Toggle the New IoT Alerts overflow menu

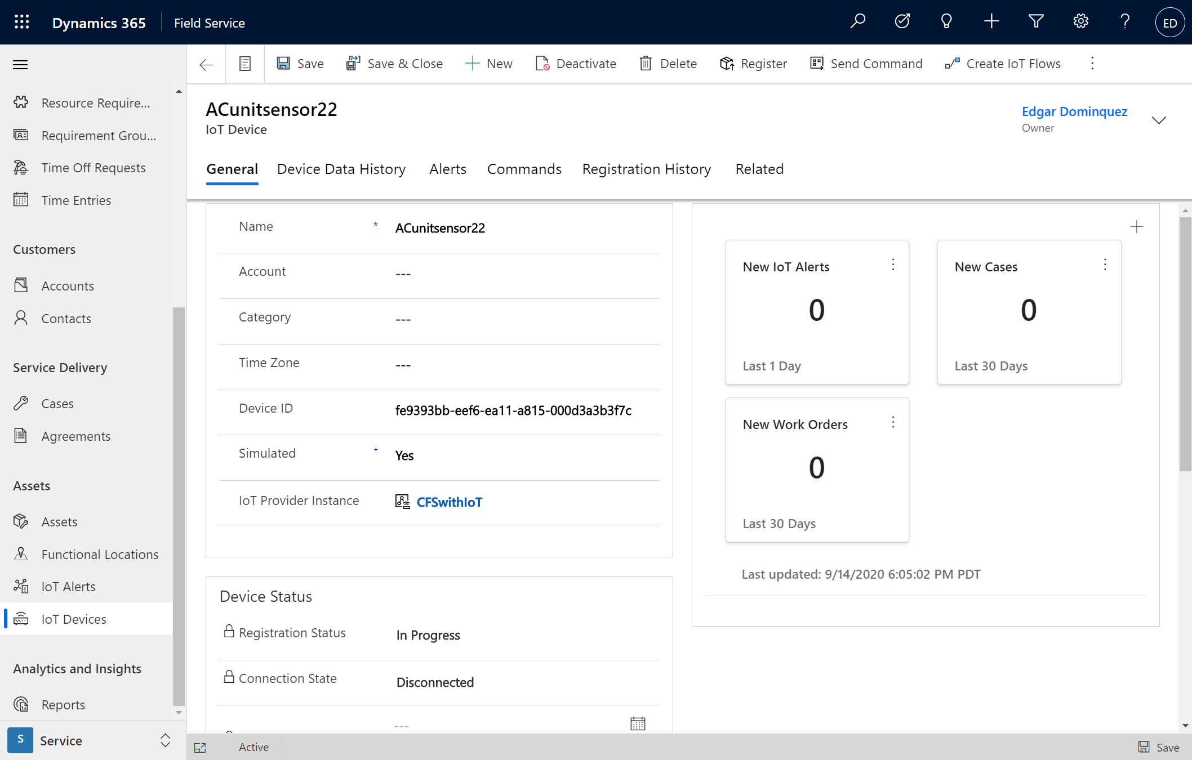tap(893, 265)
